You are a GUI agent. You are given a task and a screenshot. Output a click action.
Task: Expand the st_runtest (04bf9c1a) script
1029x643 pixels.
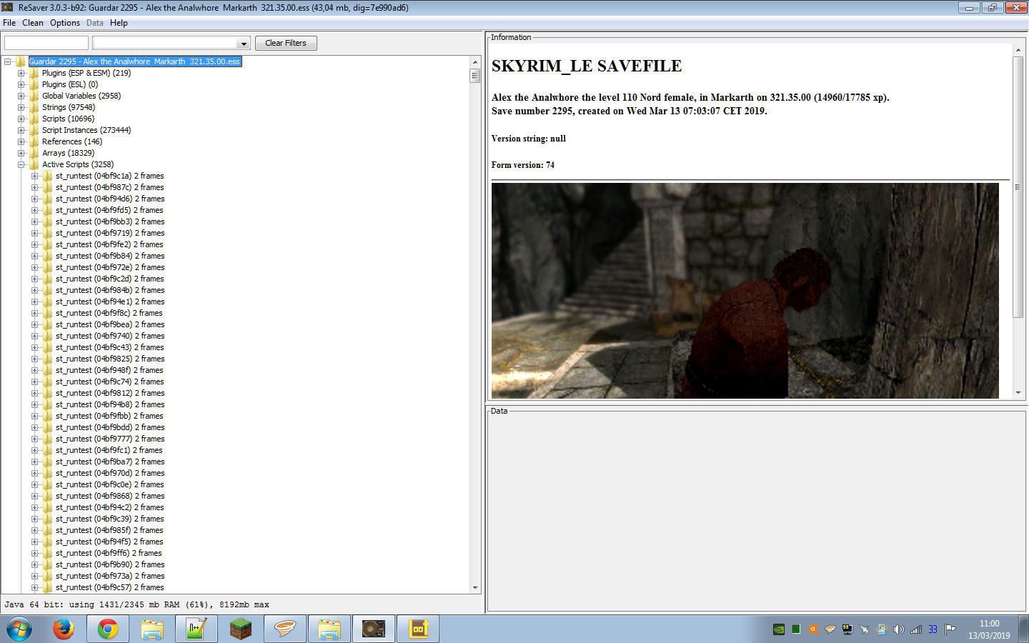(x=35, y=176)
